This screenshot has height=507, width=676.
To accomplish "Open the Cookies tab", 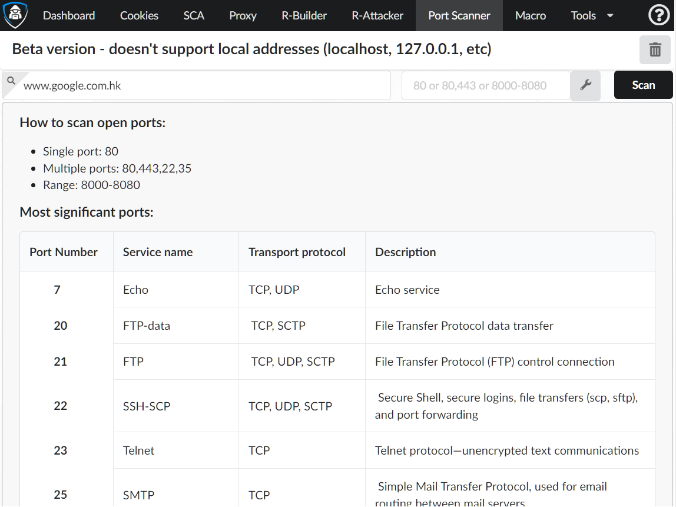I will coord(139,16).
